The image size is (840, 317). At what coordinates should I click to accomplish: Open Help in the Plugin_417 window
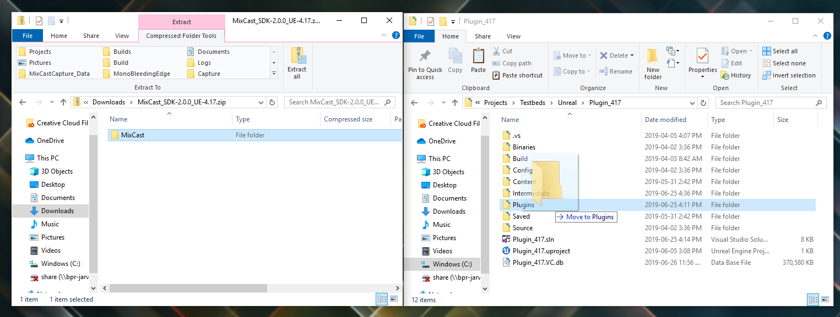(826, 36)
